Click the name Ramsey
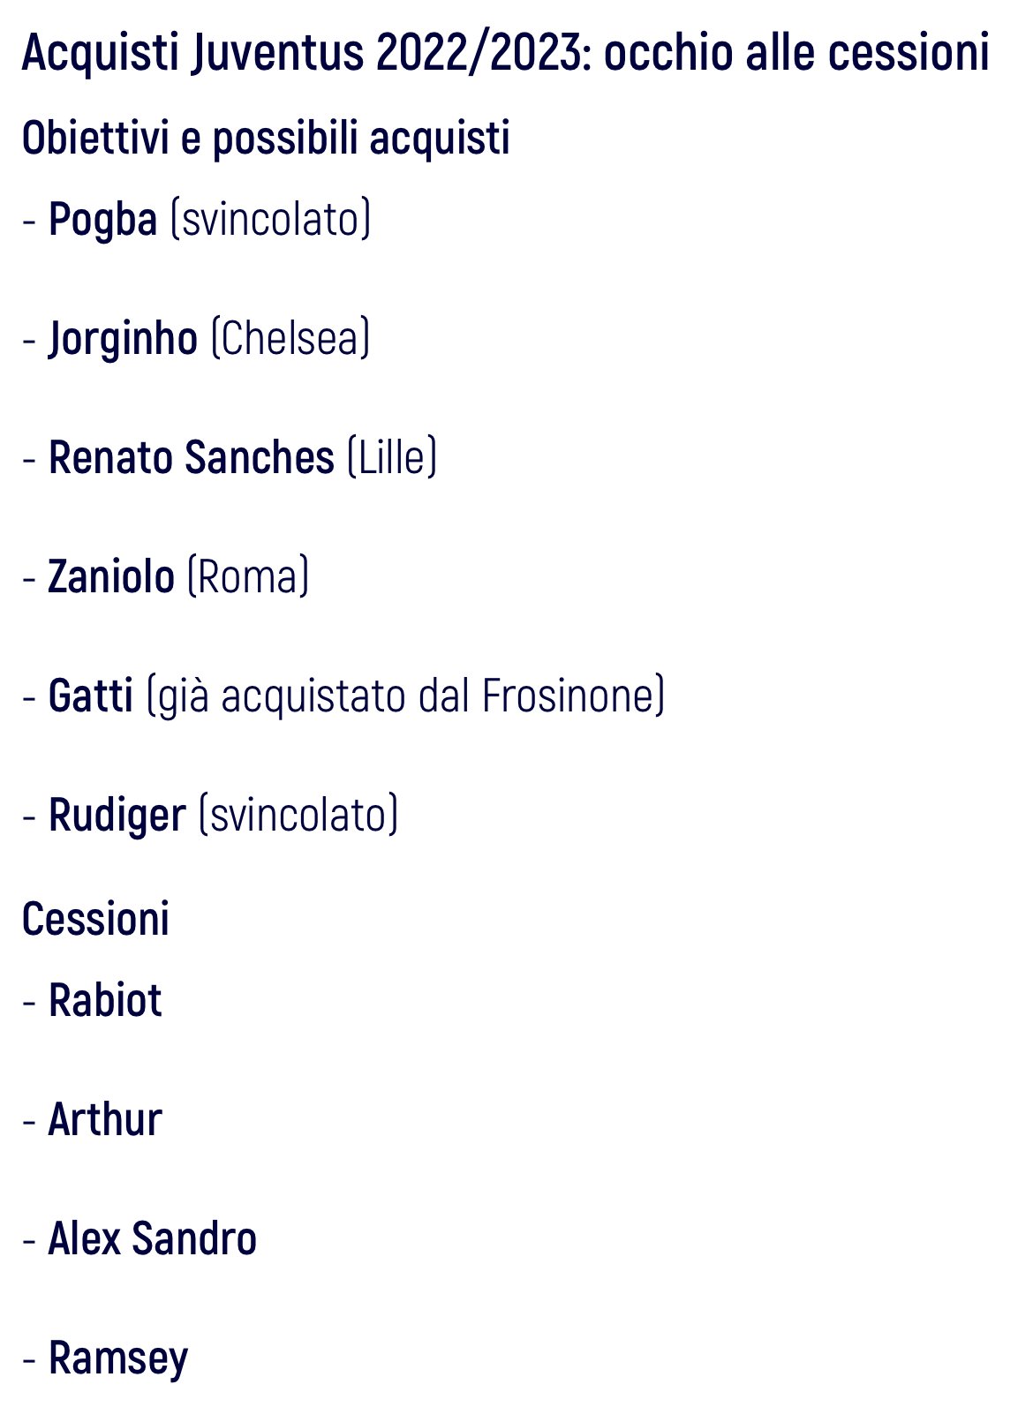Screen dimensions: 1033x1407 tap(118, 1358)
